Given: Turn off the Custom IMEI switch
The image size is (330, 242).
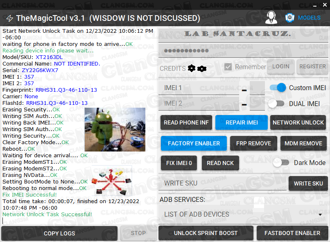Looking at the screenshot, I should click(x=278, y=88).
